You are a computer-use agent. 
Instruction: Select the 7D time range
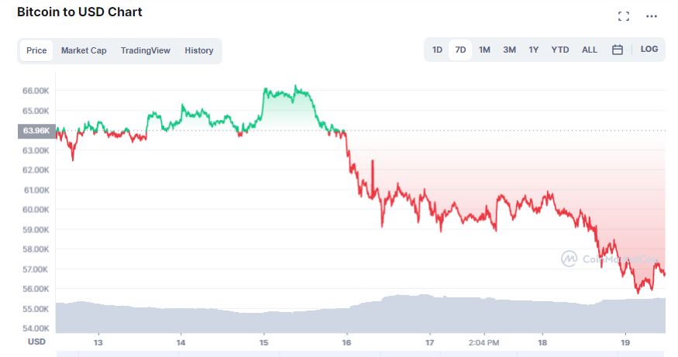[460, 50]
